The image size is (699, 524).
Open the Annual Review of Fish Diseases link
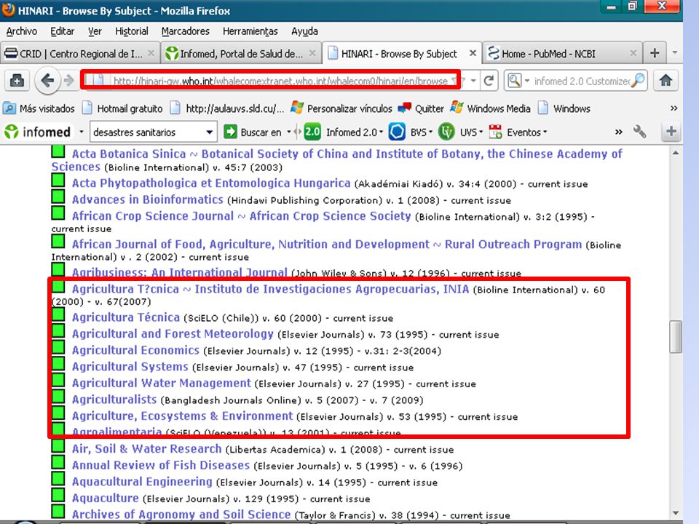[161, 465]
